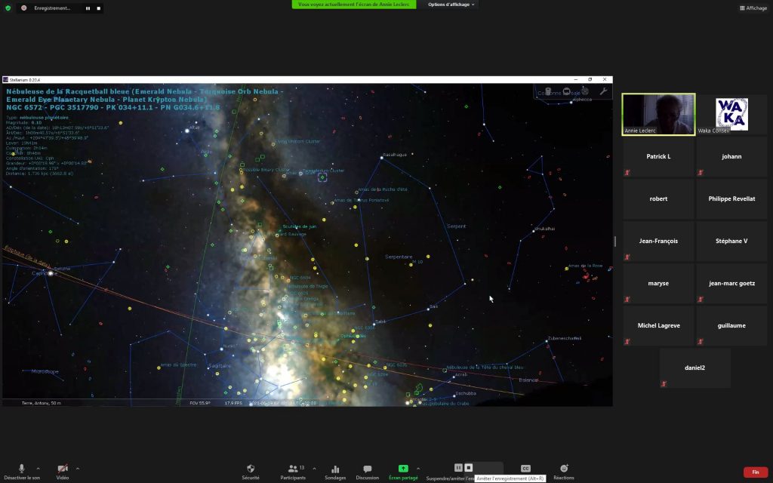Viewport: 773px width, 483px height.
Task: Click the Dschubba star label
Action: coord(466,393)
